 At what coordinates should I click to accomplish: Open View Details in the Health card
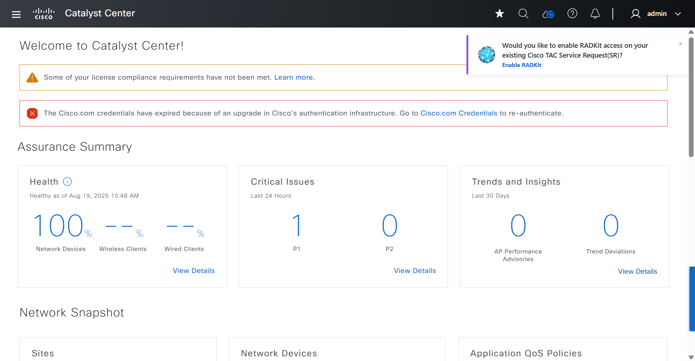click(x=194, y=271)
